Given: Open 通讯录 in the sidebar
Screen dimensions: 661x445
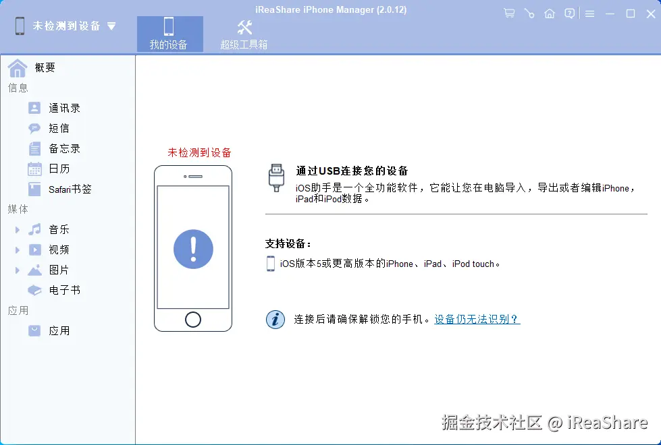Looking at the screenshot, I should pos(64,108).
